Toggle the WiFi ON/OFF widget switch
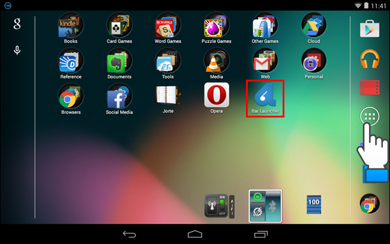The image size is (390, 244). [x=222, y=206]
